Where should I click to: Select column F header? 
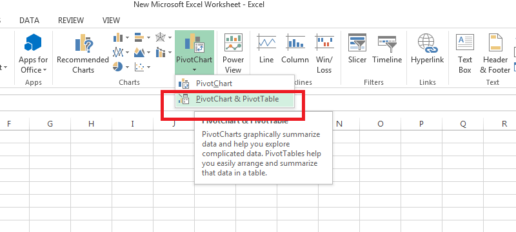(9, 124)
